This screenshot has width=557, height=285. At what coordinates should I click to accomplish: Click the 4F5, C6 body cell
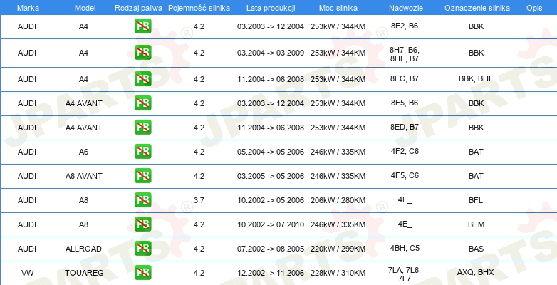coord(405,175)
